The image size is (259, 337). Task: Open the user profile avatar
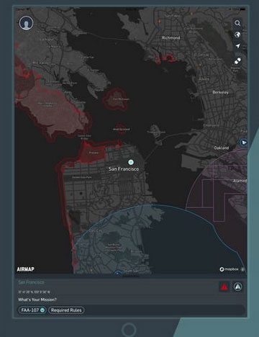point(26,23)
